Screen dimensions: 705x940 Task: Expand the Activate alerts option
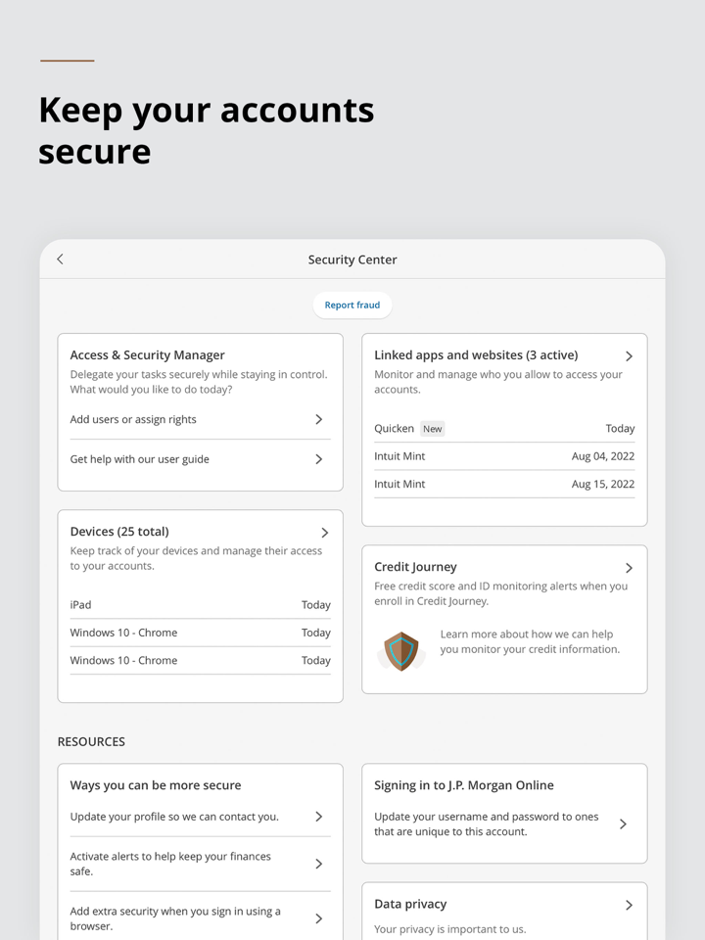[318, 864]
